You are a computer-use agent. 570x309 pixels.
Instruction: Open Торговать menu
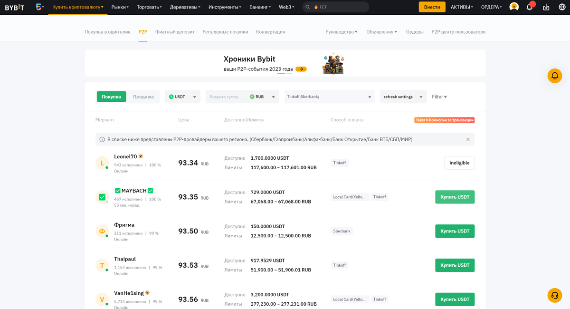click(150, 7)
